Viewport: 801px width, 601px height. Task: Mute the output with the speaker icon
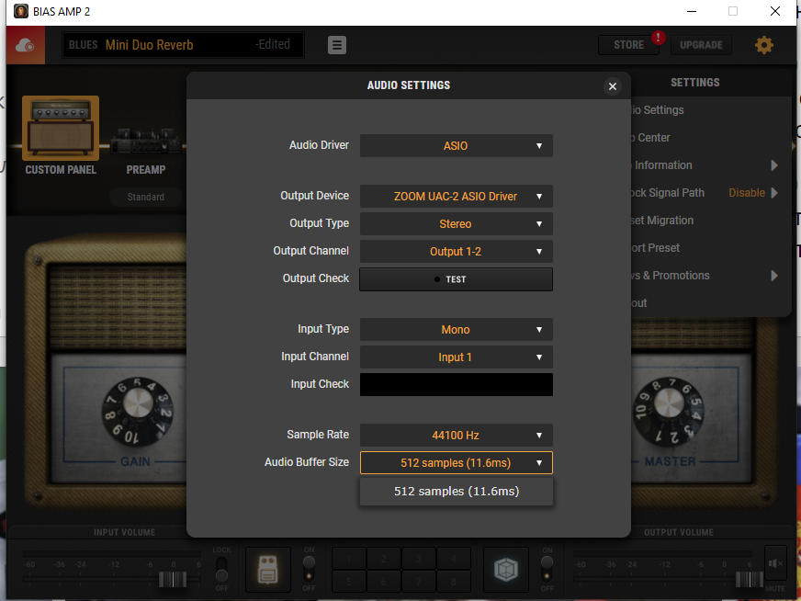775,563
